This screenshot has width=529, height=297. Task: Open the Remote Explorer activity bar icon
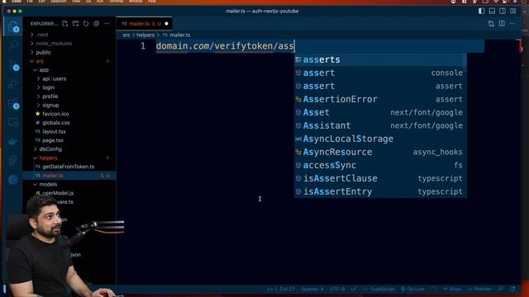13,123
